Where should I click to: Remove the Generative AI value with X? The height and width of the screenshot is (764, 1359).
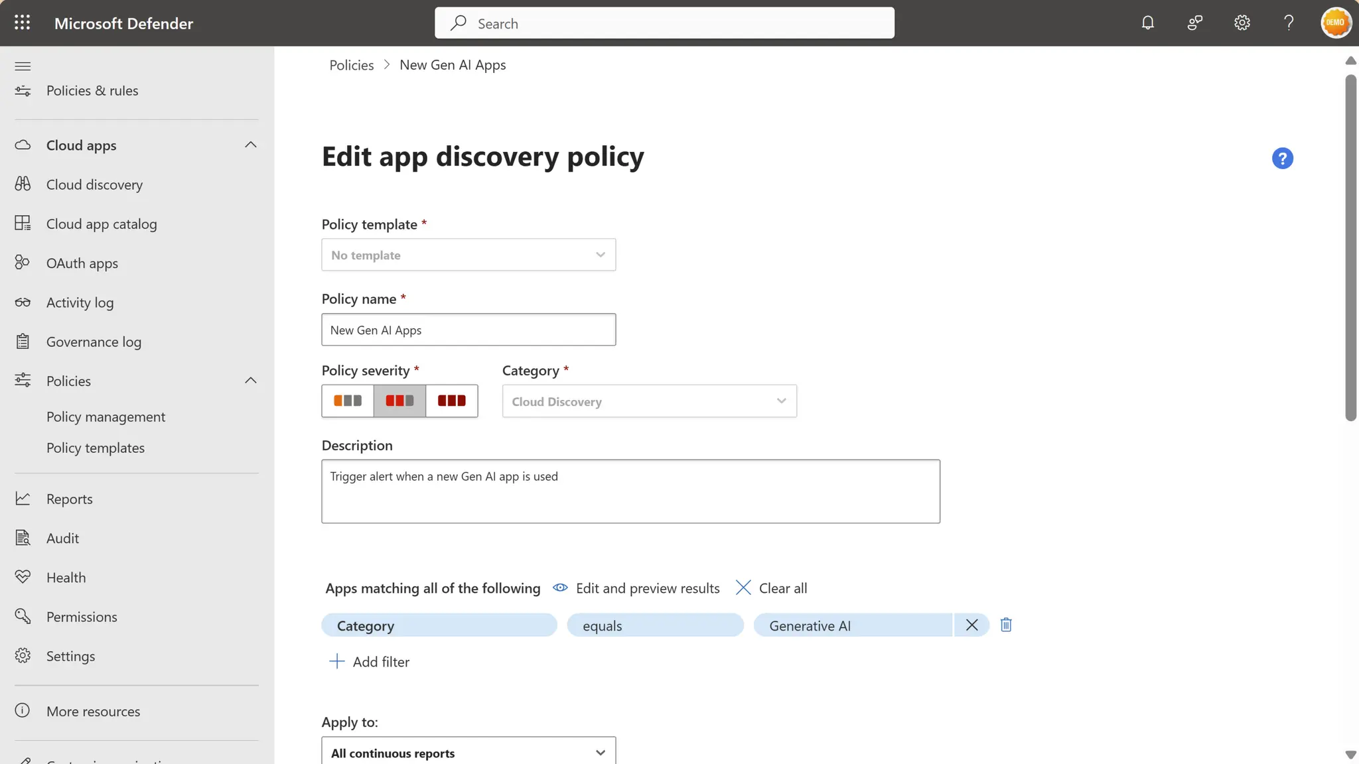click(971, 625)
